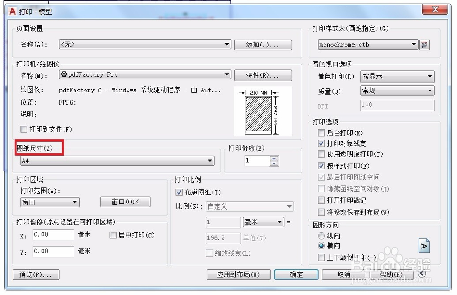The image size is (457, 295).
Task: Close the 打印 - 模型 dialog
Action: click(435, 9)
